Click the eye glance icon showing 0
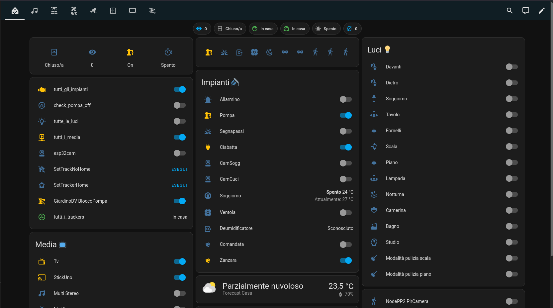 (92, 52)
